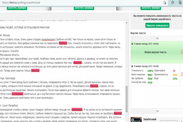Select the 'Новая версия текста' version

(x=155, y=52)
